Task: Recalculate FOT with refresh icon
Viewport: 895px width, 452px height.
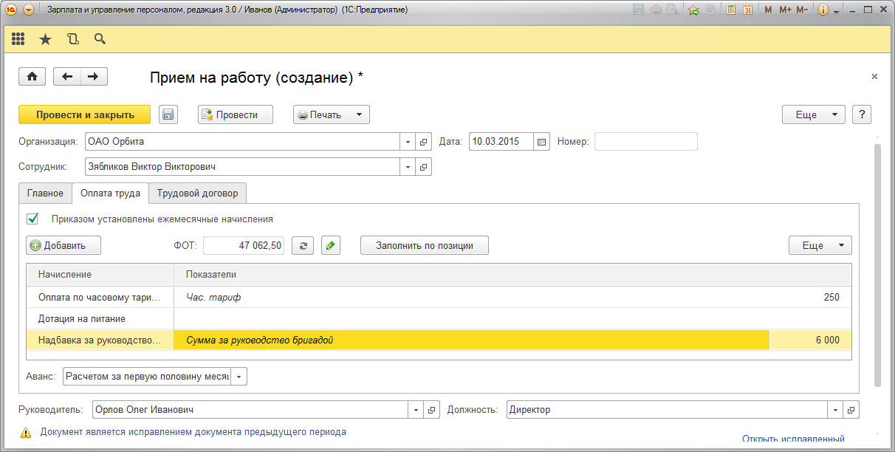Action: pos(301,246)
